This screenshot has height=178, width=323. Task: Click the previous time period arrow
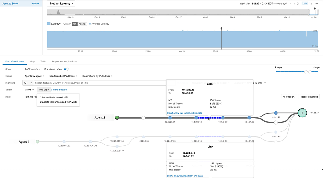pyautogui.click(x=290, y=4)
